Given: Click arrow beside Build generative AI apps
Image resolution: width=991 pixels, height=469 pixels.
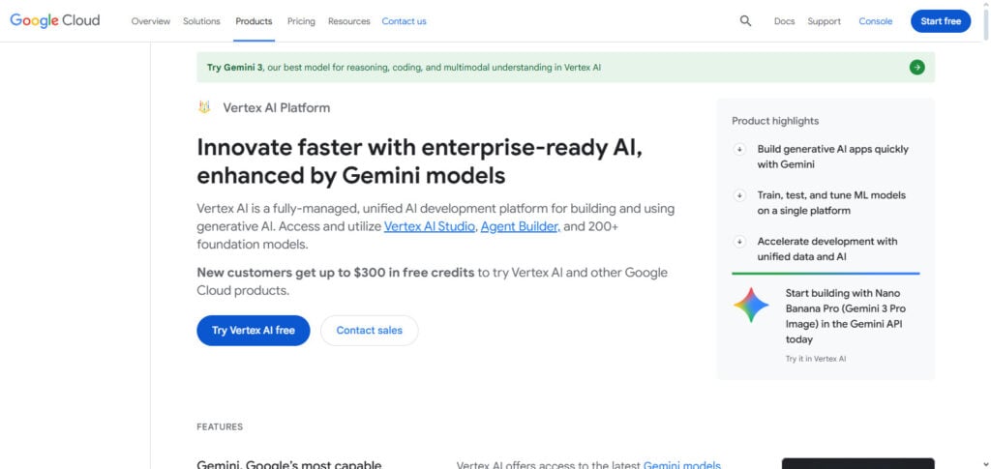Looking at the screenshot, I should [x=739, y=150].
